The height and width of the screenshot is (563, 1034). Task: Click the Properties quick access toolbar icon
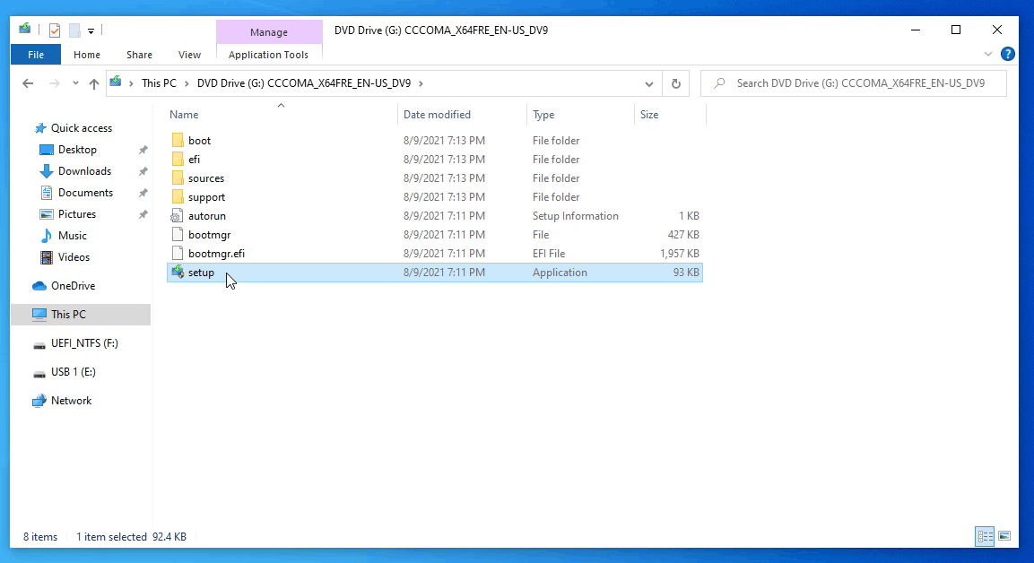click(x=55, y=30)
